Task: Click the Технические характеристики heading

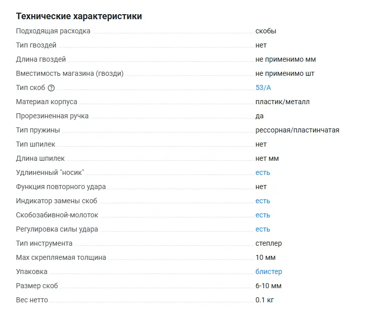Action: click(79, 16)
